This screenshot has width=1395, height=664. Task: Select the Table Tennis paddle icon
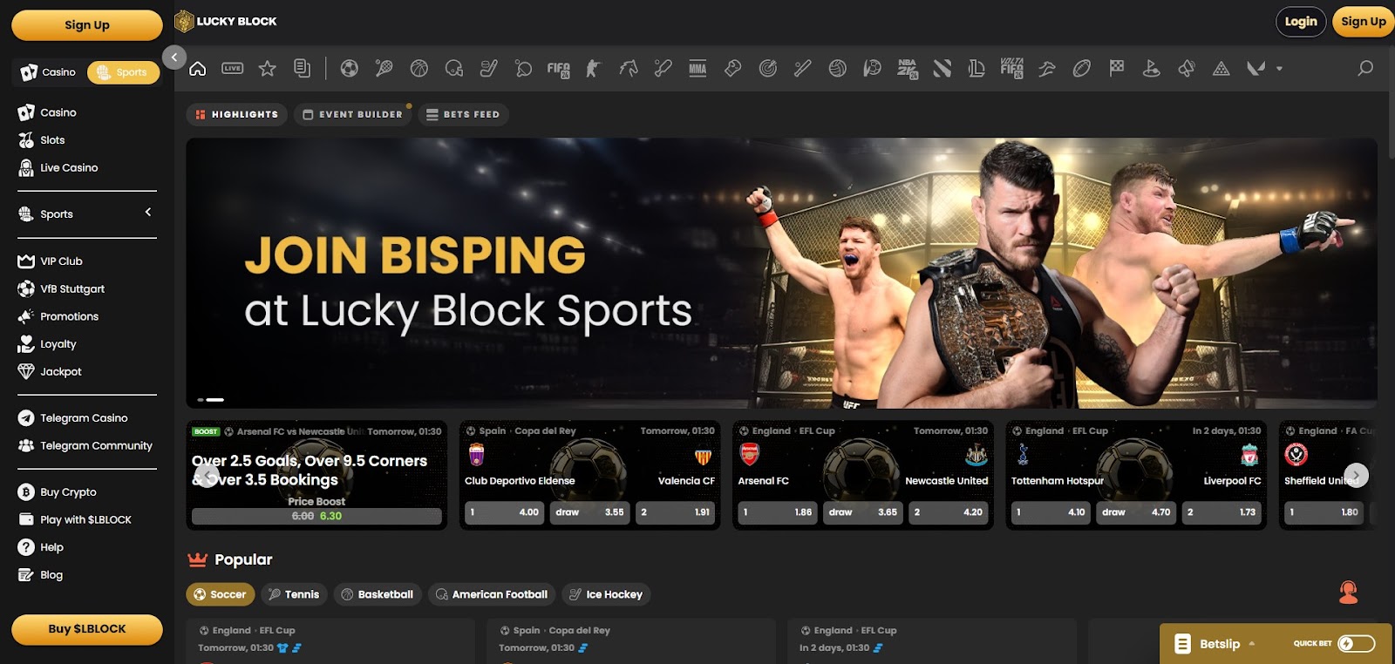tap(523, 68)
